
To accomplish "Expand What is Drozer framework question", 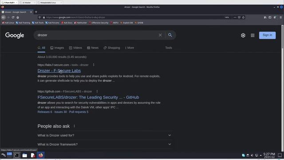I will coord(105,144).
